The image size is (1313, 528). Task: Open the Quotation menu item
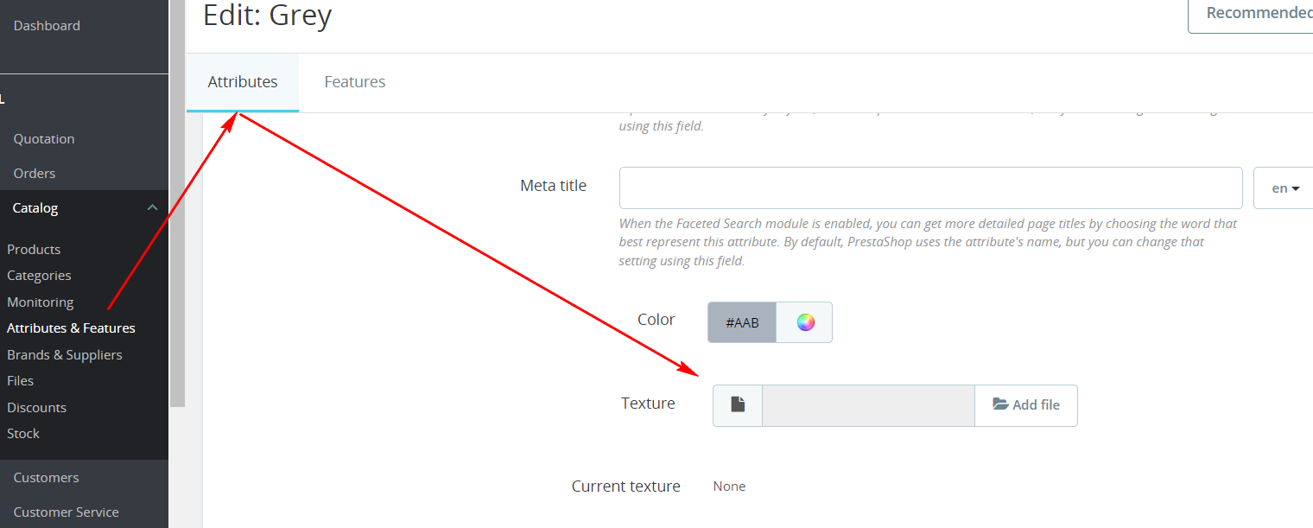coord(44,138)
